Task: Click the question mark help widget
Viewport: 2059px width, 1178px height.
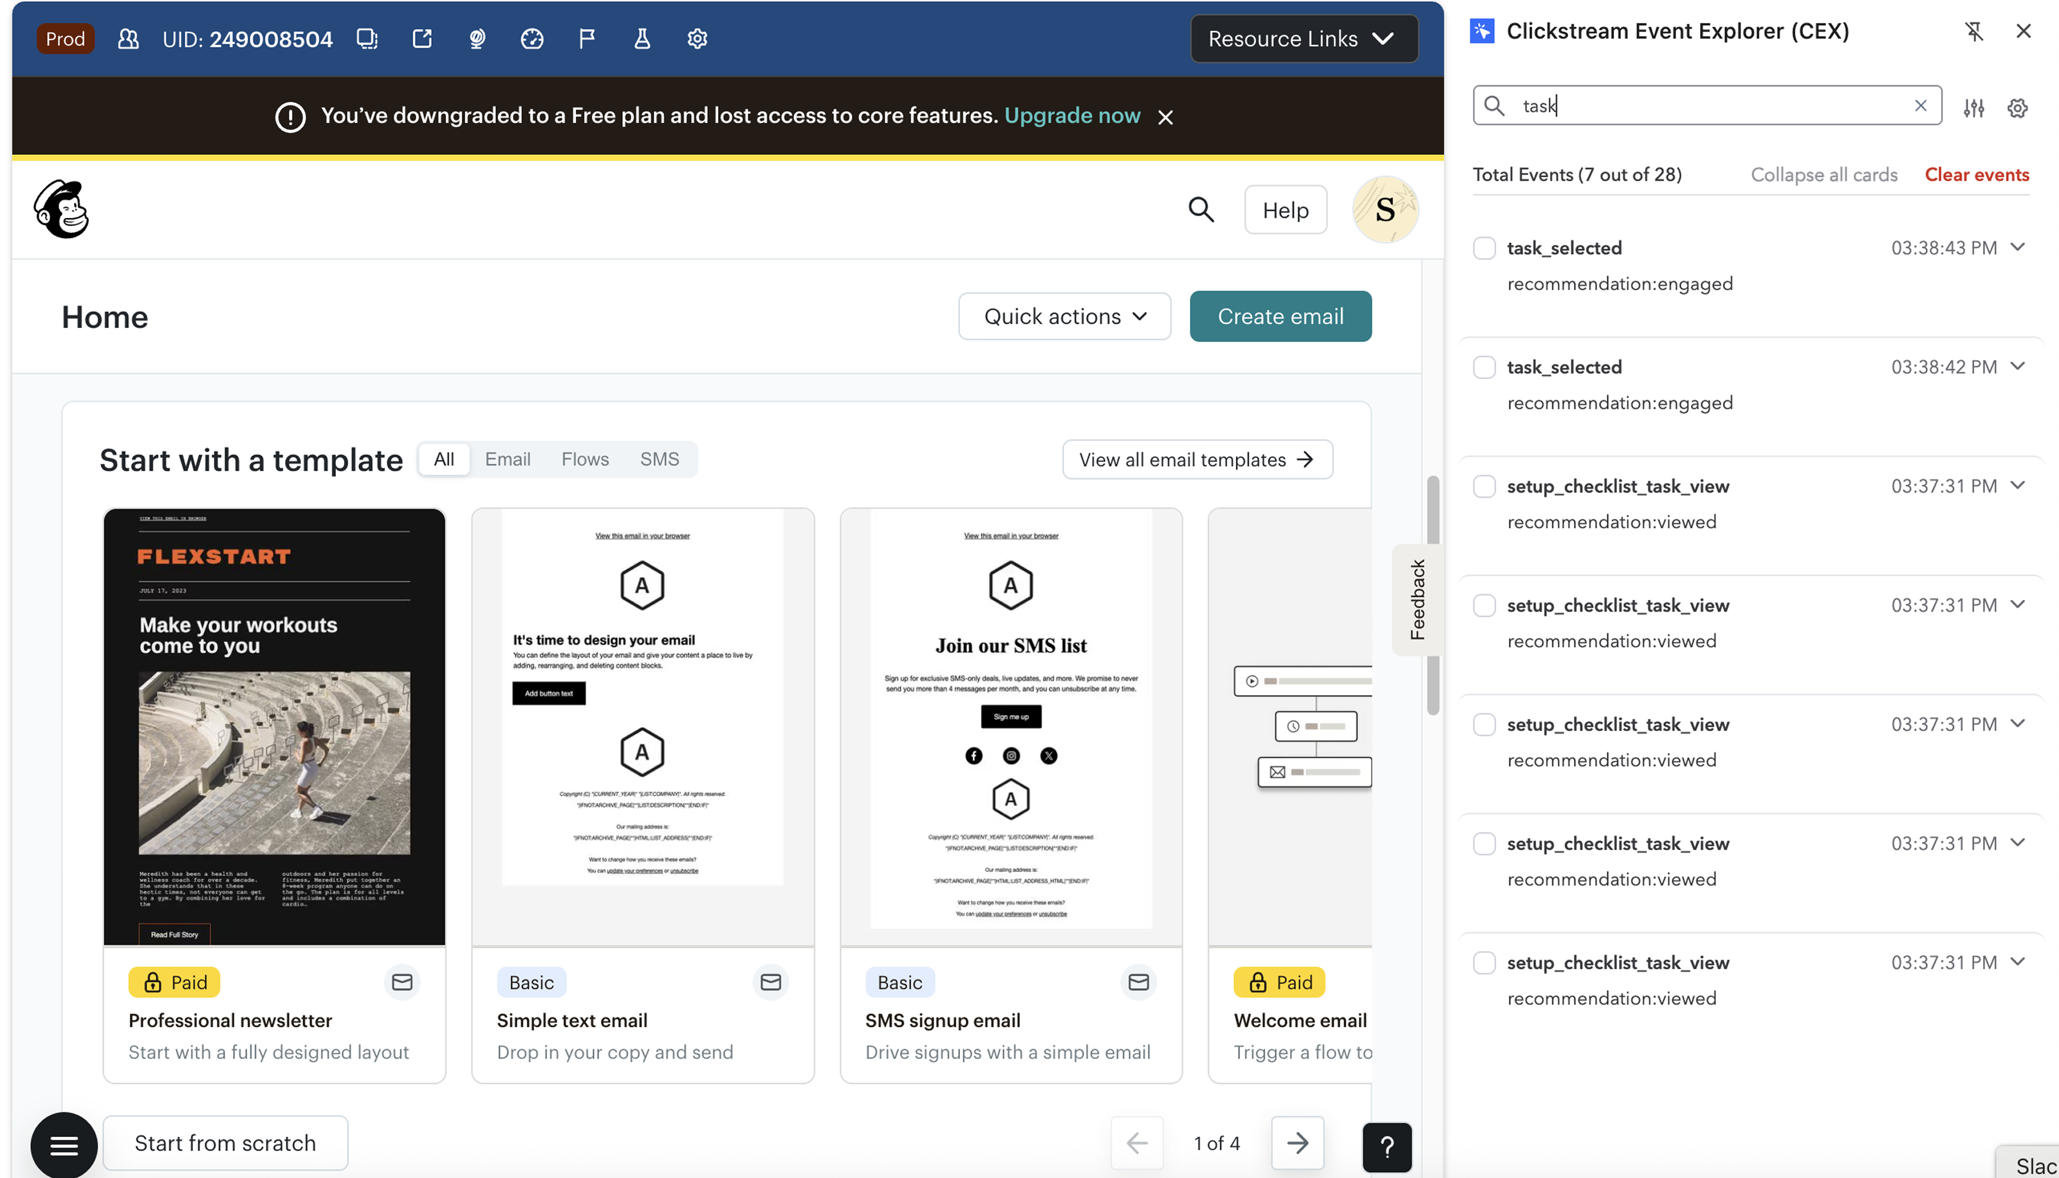Action: pos(1387,1146)
